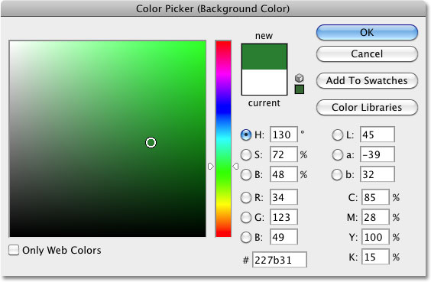431x282 pixels.
Task: Select the R red radio button
Action: coord(246,197)
